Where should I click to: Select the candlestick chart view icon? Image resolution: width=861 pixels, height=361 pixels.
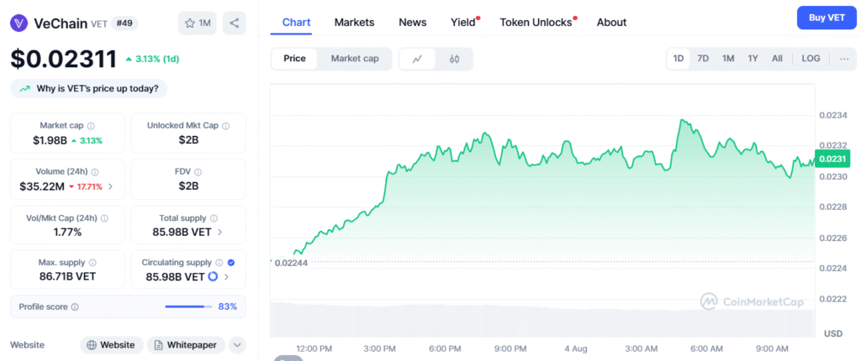(x=454, y=59)
